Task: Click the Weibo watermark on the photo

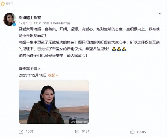Action: click(x=80, y=122)
